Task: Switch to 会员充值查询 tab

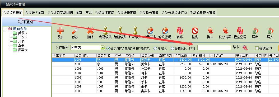Action: pos(104,13)
